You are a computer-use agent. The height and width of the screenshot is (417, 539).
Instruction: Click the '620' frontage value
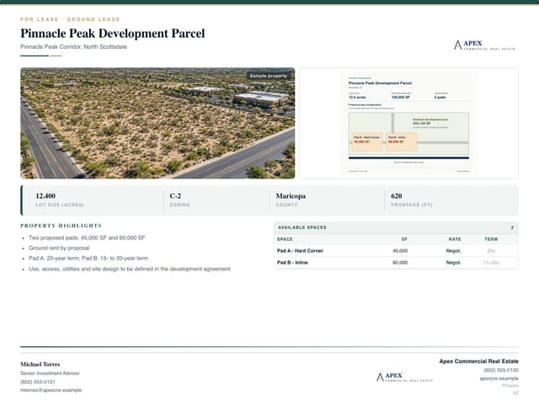coord(397,196)
